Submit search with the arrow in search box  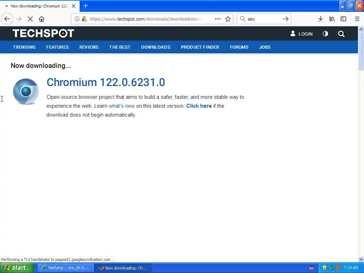point(286,19)
